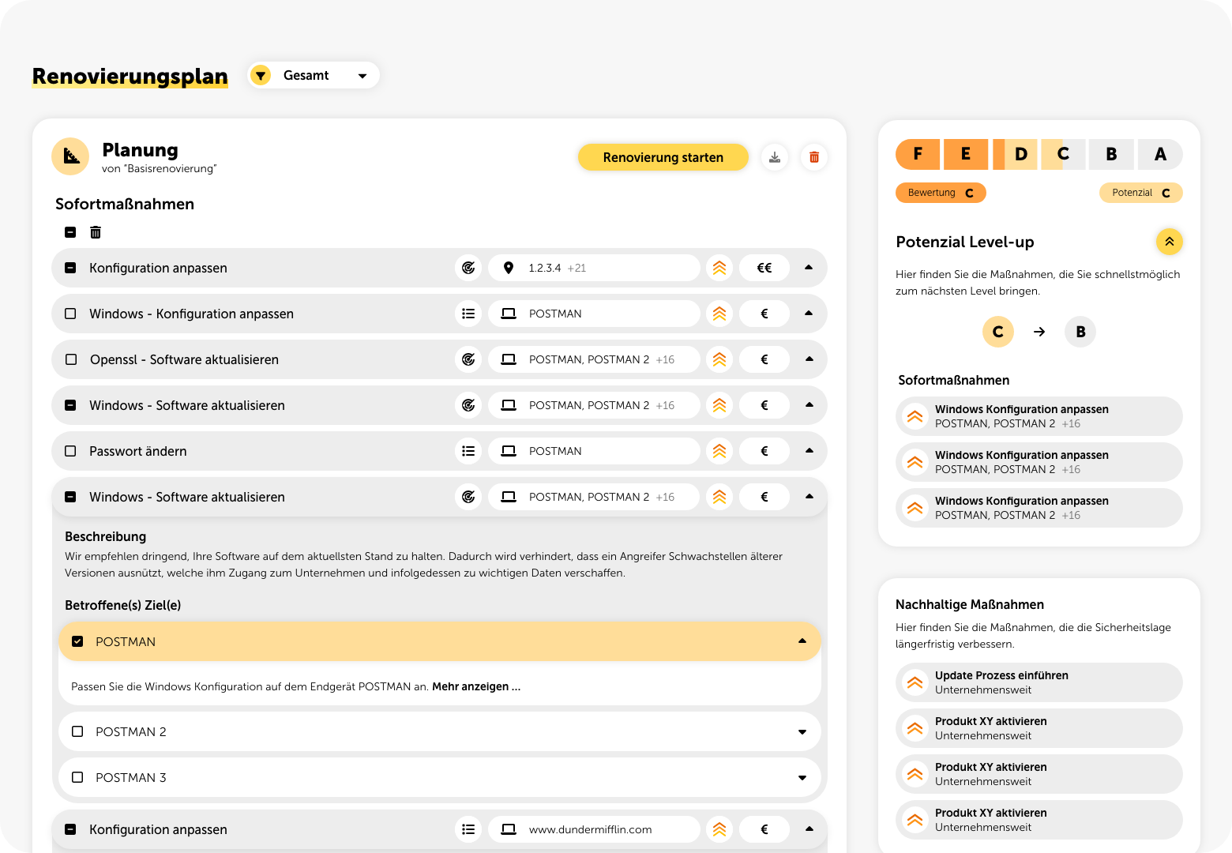Click target icon in first Konfiguration anpassen row
The width and height of the screenshot is (1232, 853).
click(x=468, y=268)
